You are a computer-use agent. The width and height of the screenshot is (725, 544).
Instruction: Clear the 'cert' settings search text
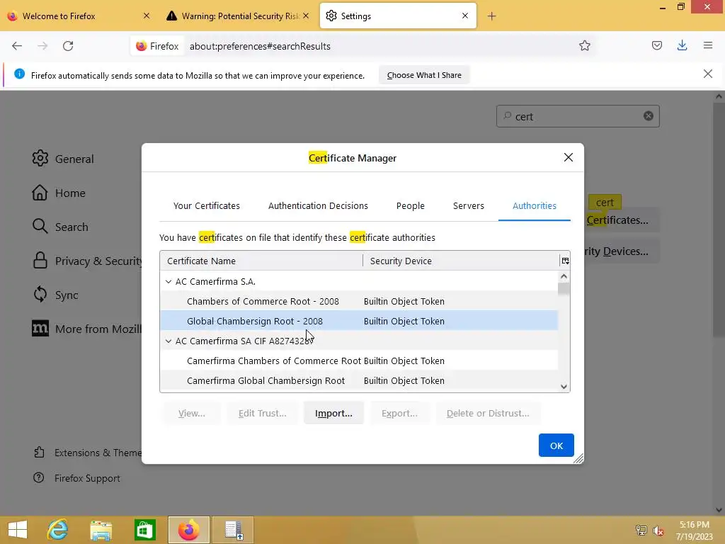(x=649, y=116)
